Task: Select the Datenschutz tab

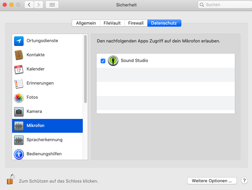Action: point(164,23)
